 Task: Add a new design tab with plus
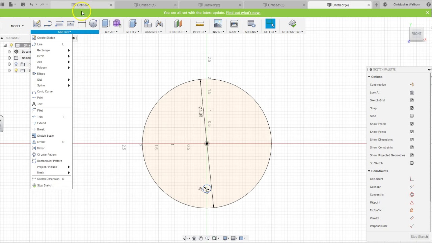click(376, 5)
